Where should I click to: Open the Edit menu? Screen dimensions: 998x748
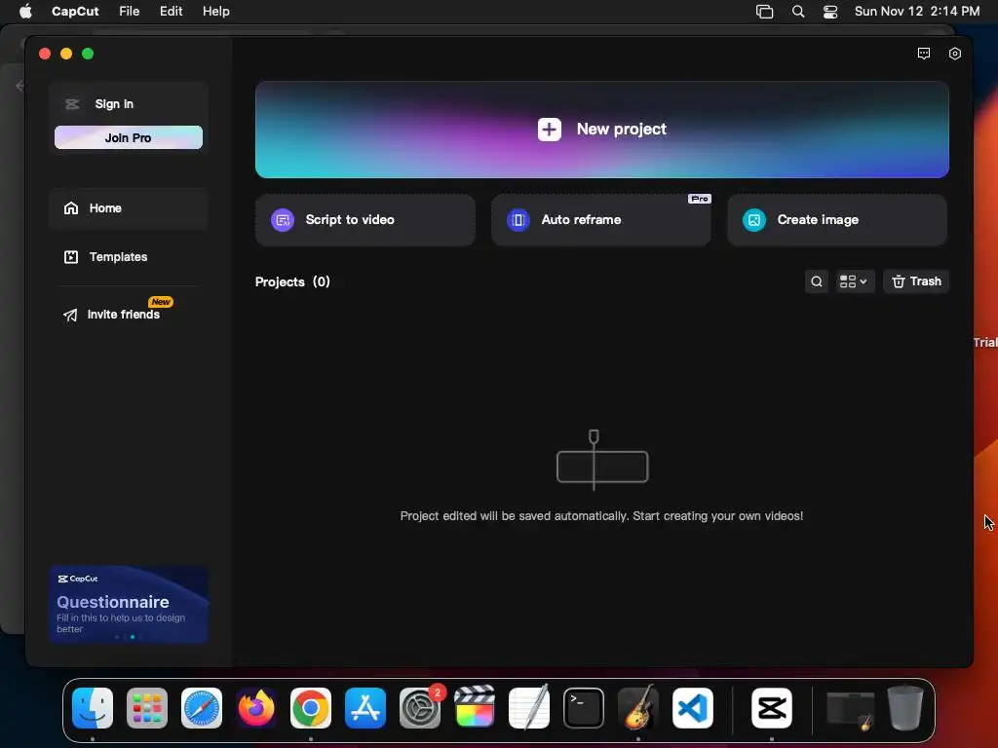pos(172,12)
